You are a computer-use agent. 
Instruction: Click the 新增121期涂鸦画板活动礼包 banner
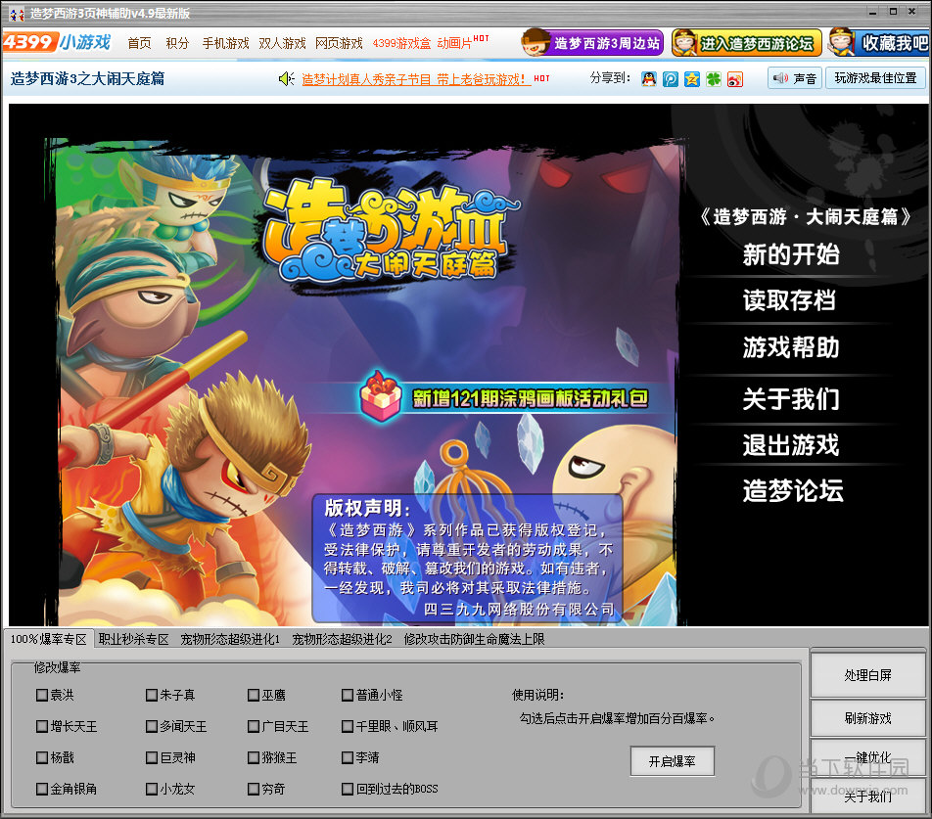pyautogui.click(x=531, y=398)
